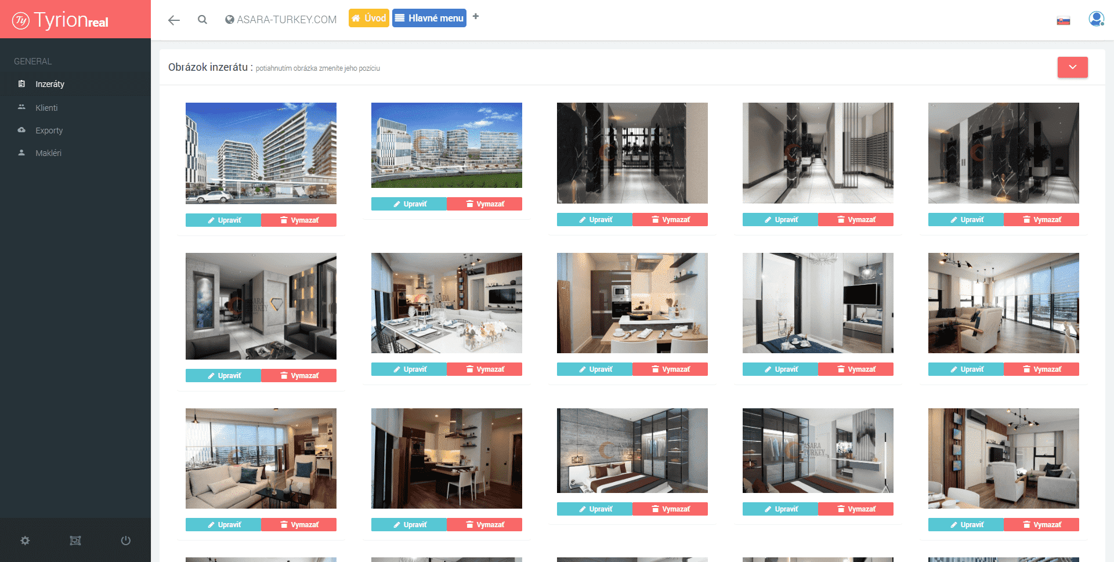This screenshot has width=1114, height=562.
Task: Click the back arrow icon in header
Action: tap(173, 20)
